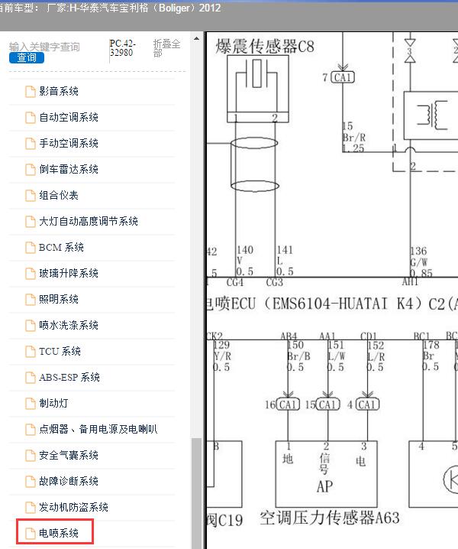
Task: Click wire label 141 L 0.5
Action: (x=285, y=261)
